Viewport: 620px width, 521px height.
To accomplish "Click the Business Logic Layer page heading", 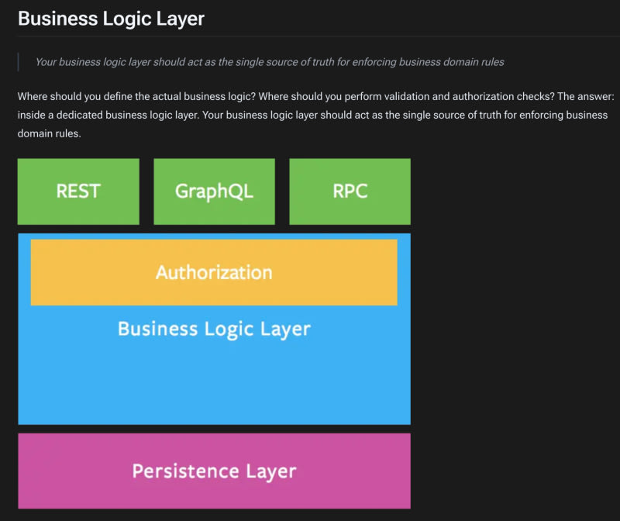I will (x=111, y=19).
